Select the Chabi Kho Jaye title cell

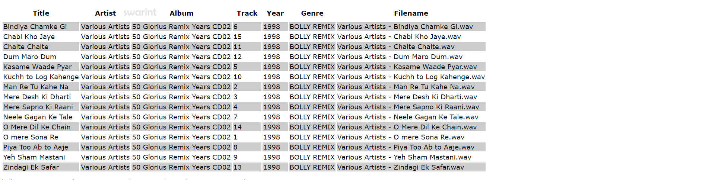pos(29,37)
